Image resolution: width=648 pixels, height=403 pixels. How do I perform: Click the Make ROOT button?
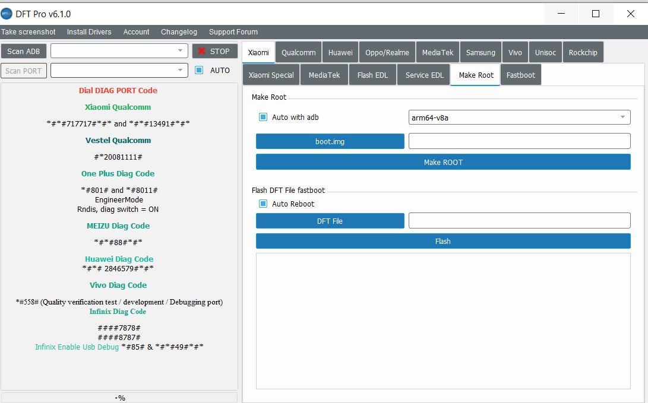click(443, 162)
